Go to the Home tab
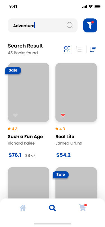 click(23, 208)
